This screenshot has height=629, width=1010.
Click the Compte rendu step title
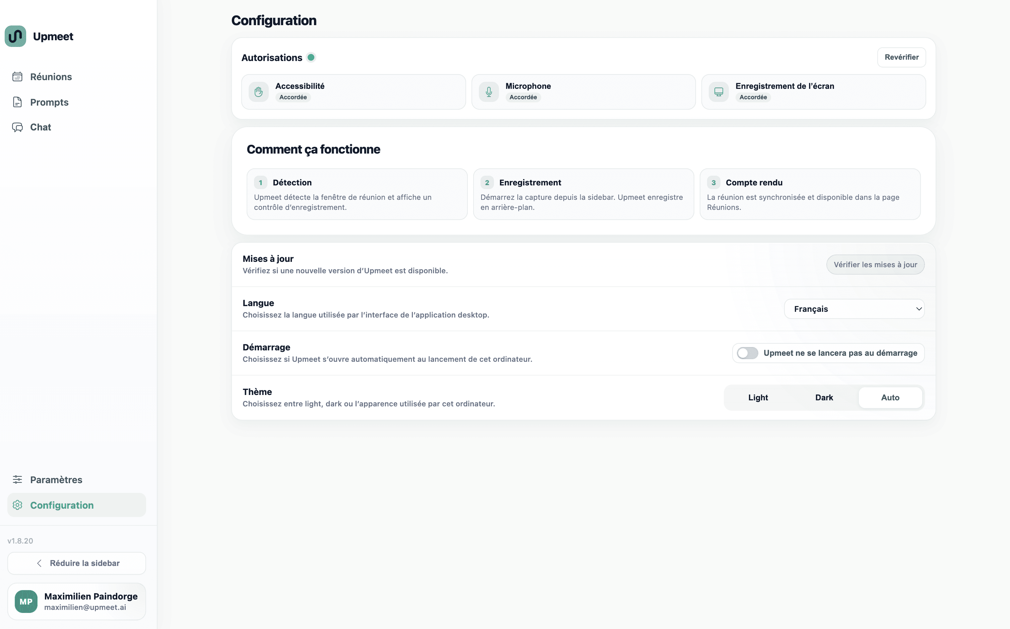coord(754,183)
